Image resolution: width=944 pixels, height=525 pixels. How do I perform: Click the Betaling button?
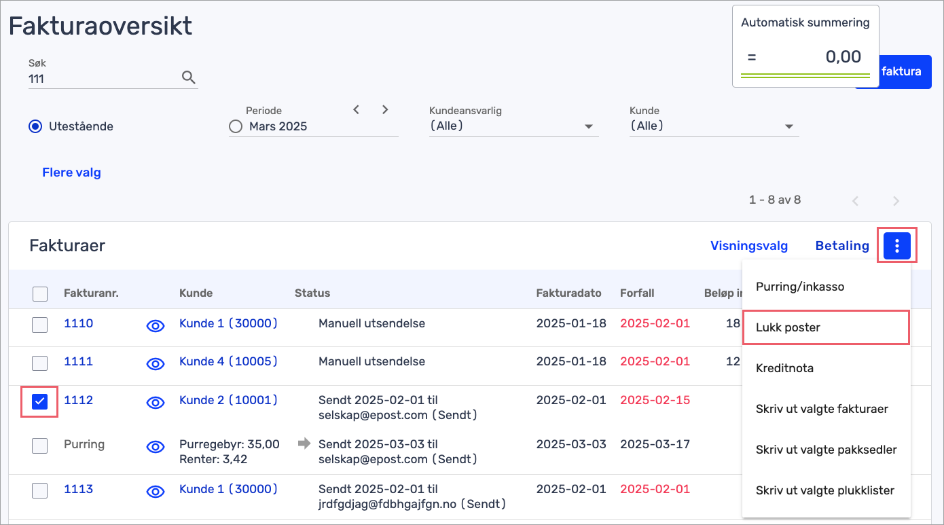coord(842,246)
